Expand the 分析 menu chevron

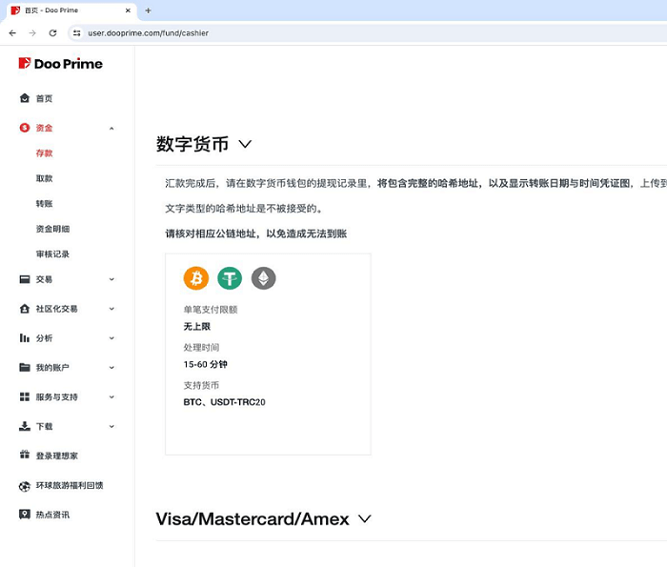tap(111, 338)
